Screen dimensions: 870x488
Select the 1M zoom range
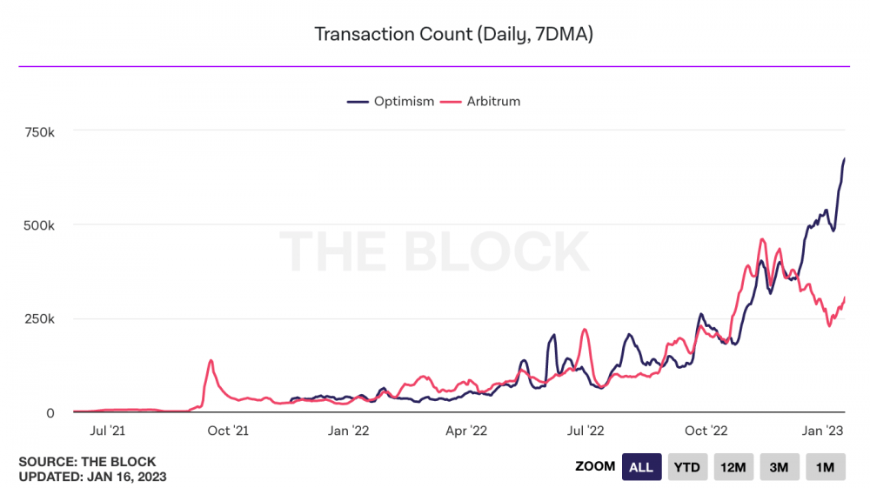[x=825, y=467]
